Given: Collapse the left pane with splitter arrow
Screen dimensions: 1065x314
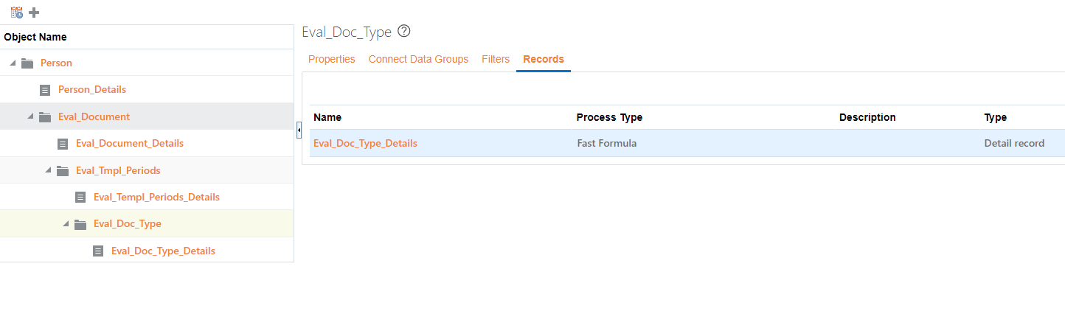Looking at the screenshot, I should click(x=299, y=130).
